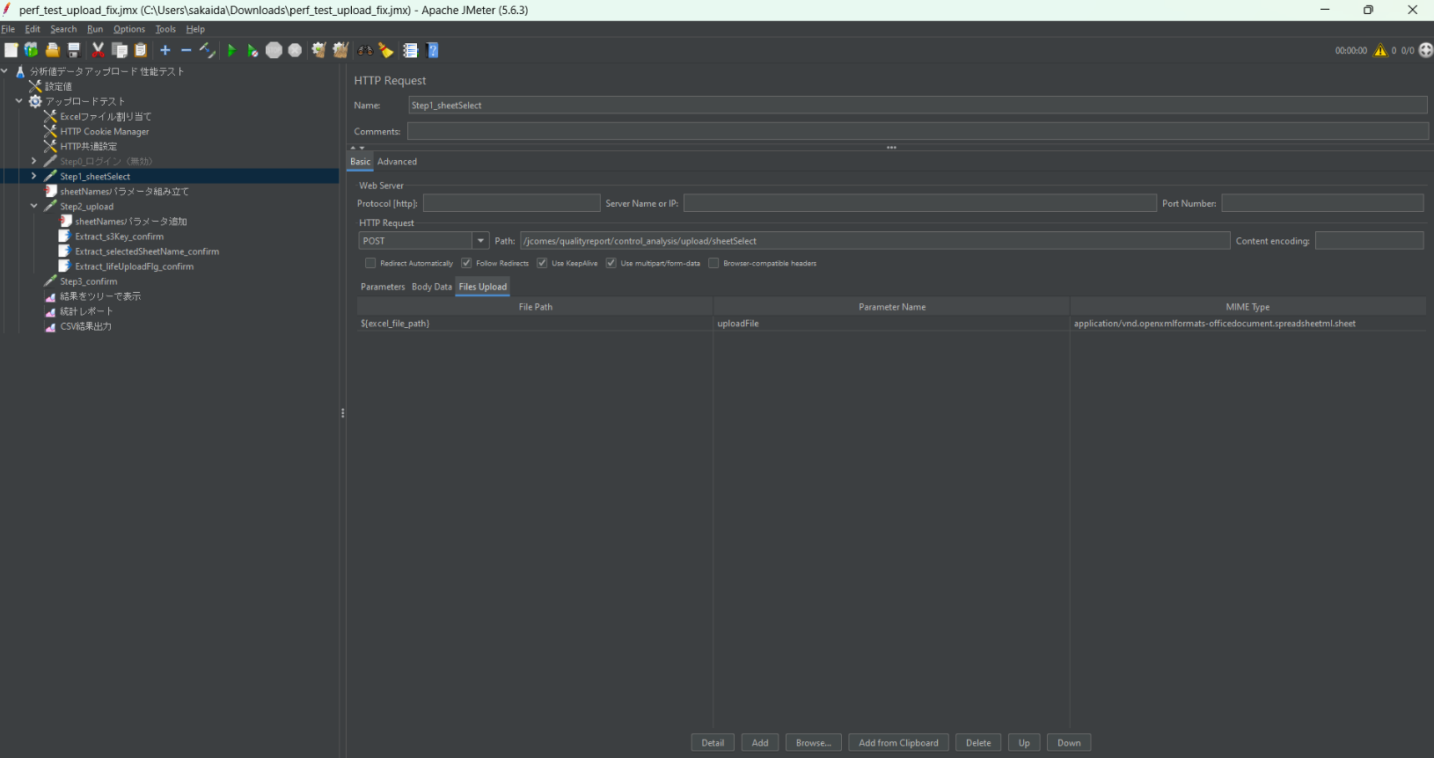Click the Browse... button
Image resolution: width=1434 pixels, height=758 pixels.
[813, 743]
